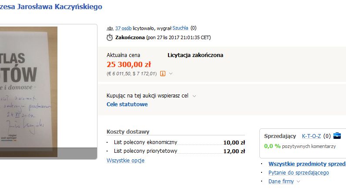Open seller K-T-O-Z profile

pos(311,136)
